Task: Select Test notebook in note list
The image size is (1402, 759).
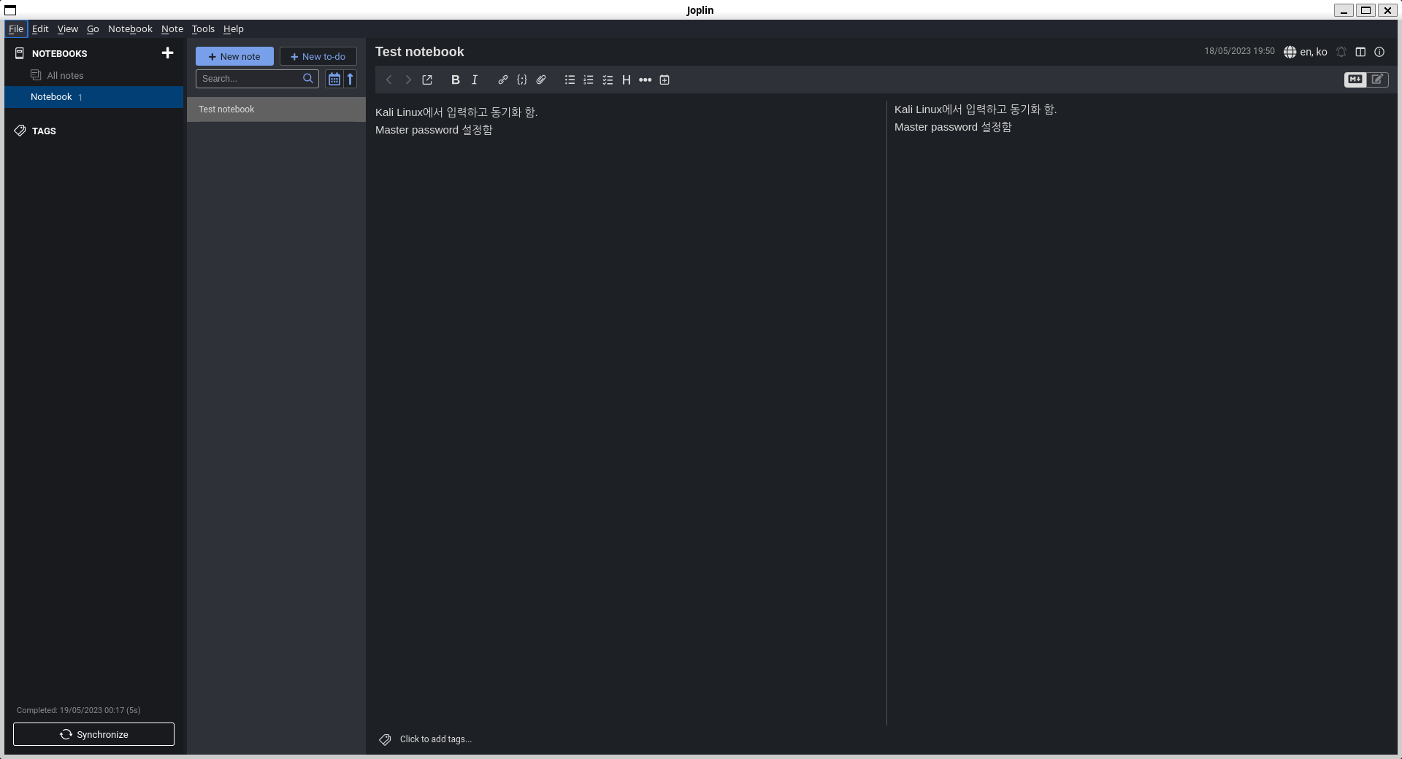Action: [x=276, y=109]
